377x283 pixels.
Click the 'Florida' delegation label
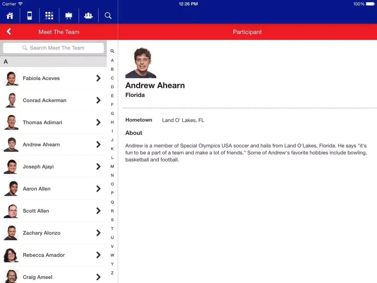coord(135,95)
